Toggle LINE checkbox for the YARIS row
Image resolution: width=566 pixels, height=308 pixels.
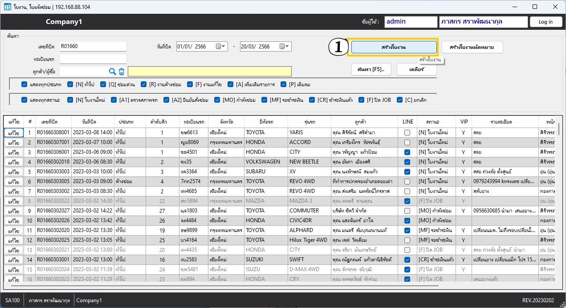[407, 132]
